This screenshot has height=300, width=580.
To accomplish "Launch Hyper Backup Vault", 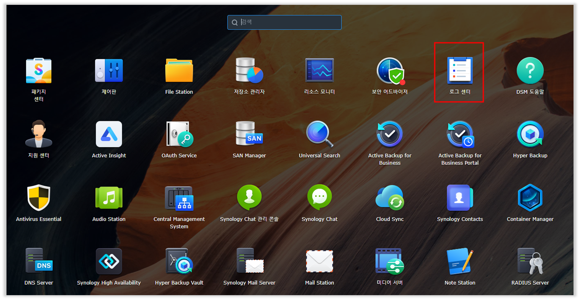I will 179,261.
